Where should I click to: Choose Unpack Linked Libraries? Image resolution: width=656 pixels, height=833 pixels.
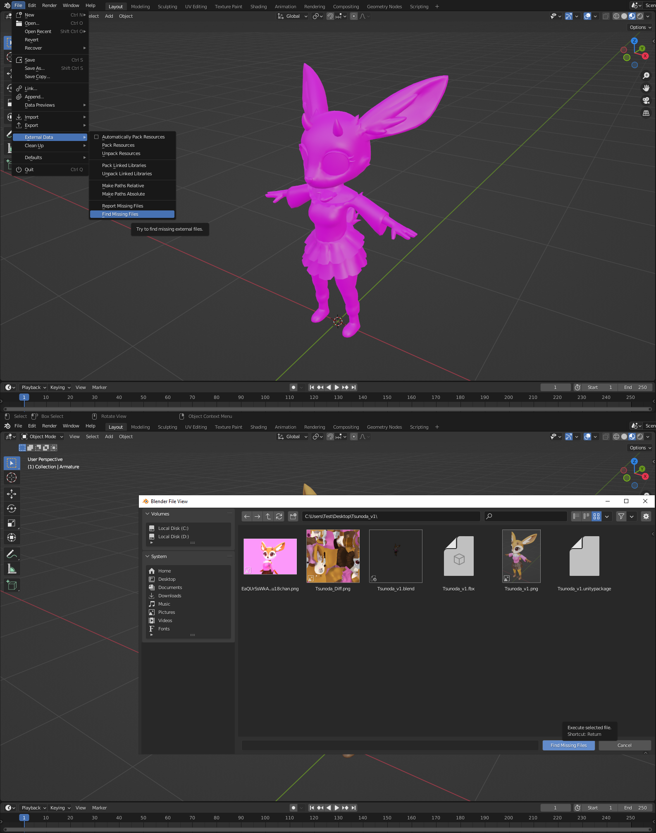point(132,174)
